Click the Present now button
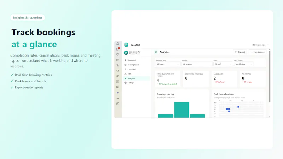 click(259, 45)
